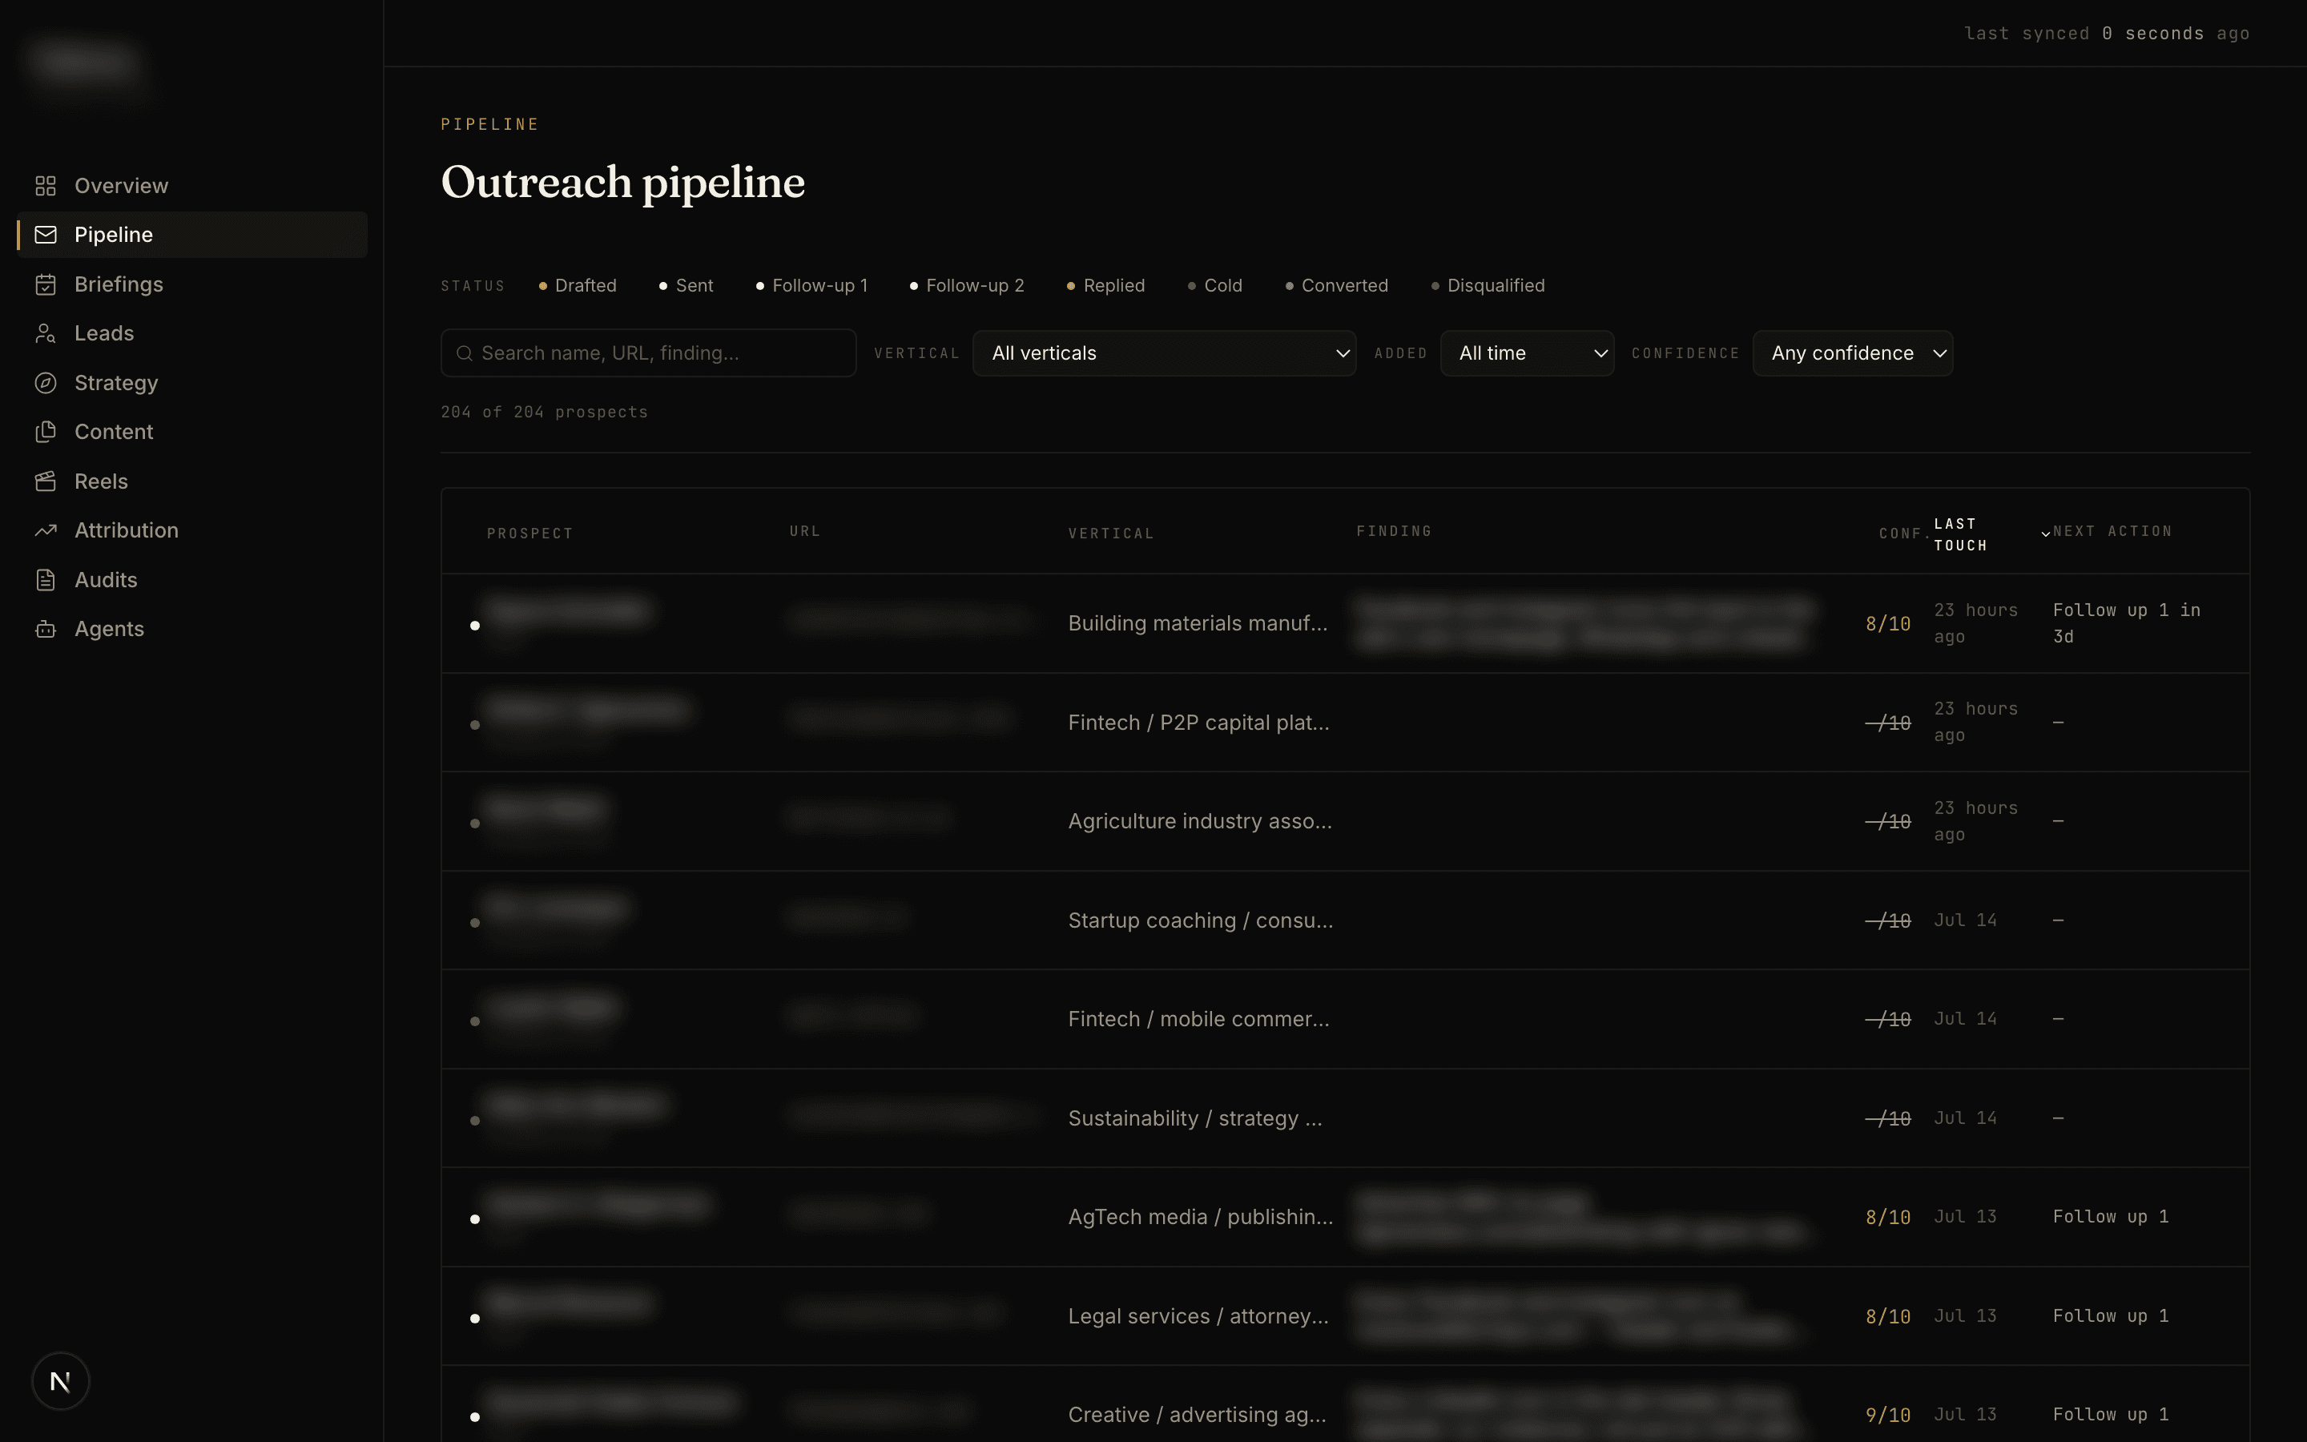Go to the Briefings section
2307x1442 pixels.
191,284
